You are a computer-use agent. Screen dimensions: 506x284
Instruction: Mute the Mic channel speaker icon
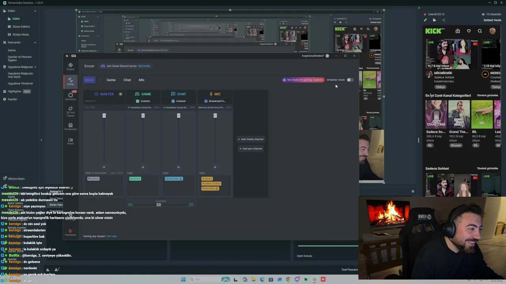[215, 167]
